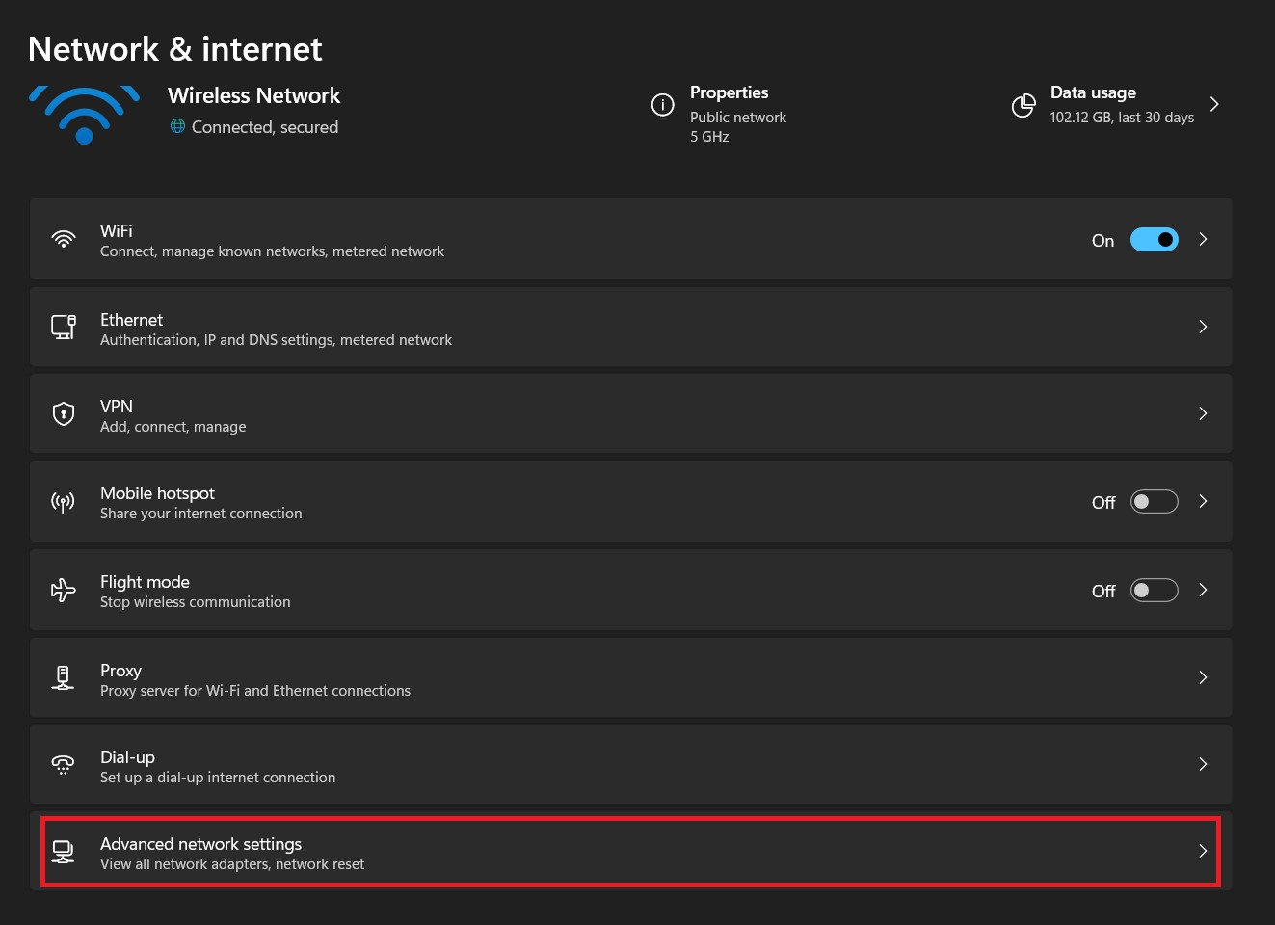Click View all network adapters text
The width and height of the screenshot is (1275, 925).
tap(232, 864)
